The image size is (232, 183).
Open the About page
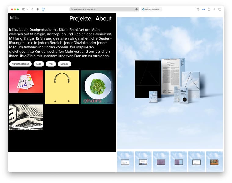[x=103, y=19]
